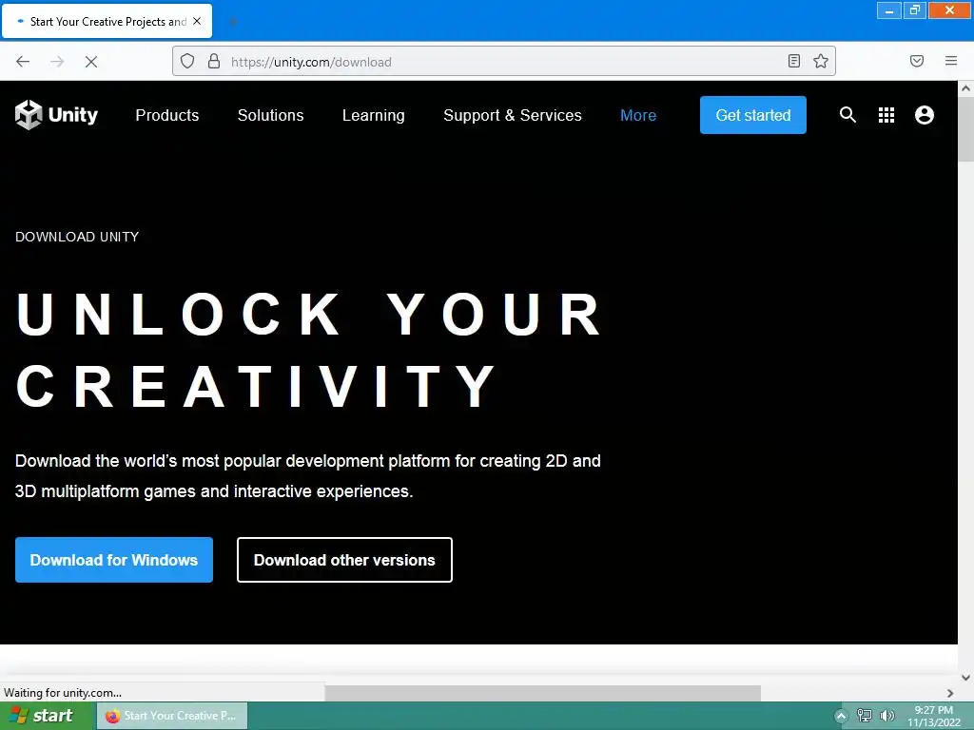Select the Start Your Creative Projects tab
Viewport: 974px width, 730px height.
tap(107, 21)
